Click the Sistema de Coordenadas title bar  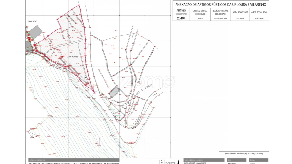[72, 160]
